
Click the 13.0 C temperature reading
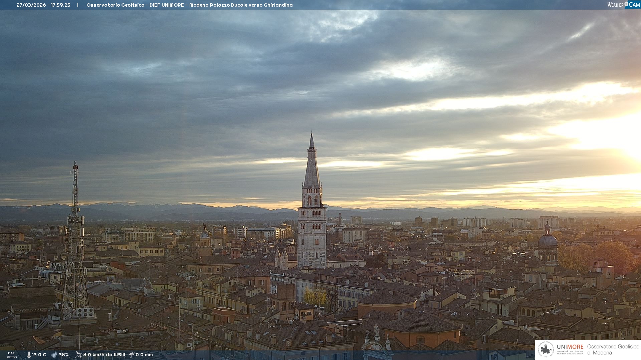point(39,355)
